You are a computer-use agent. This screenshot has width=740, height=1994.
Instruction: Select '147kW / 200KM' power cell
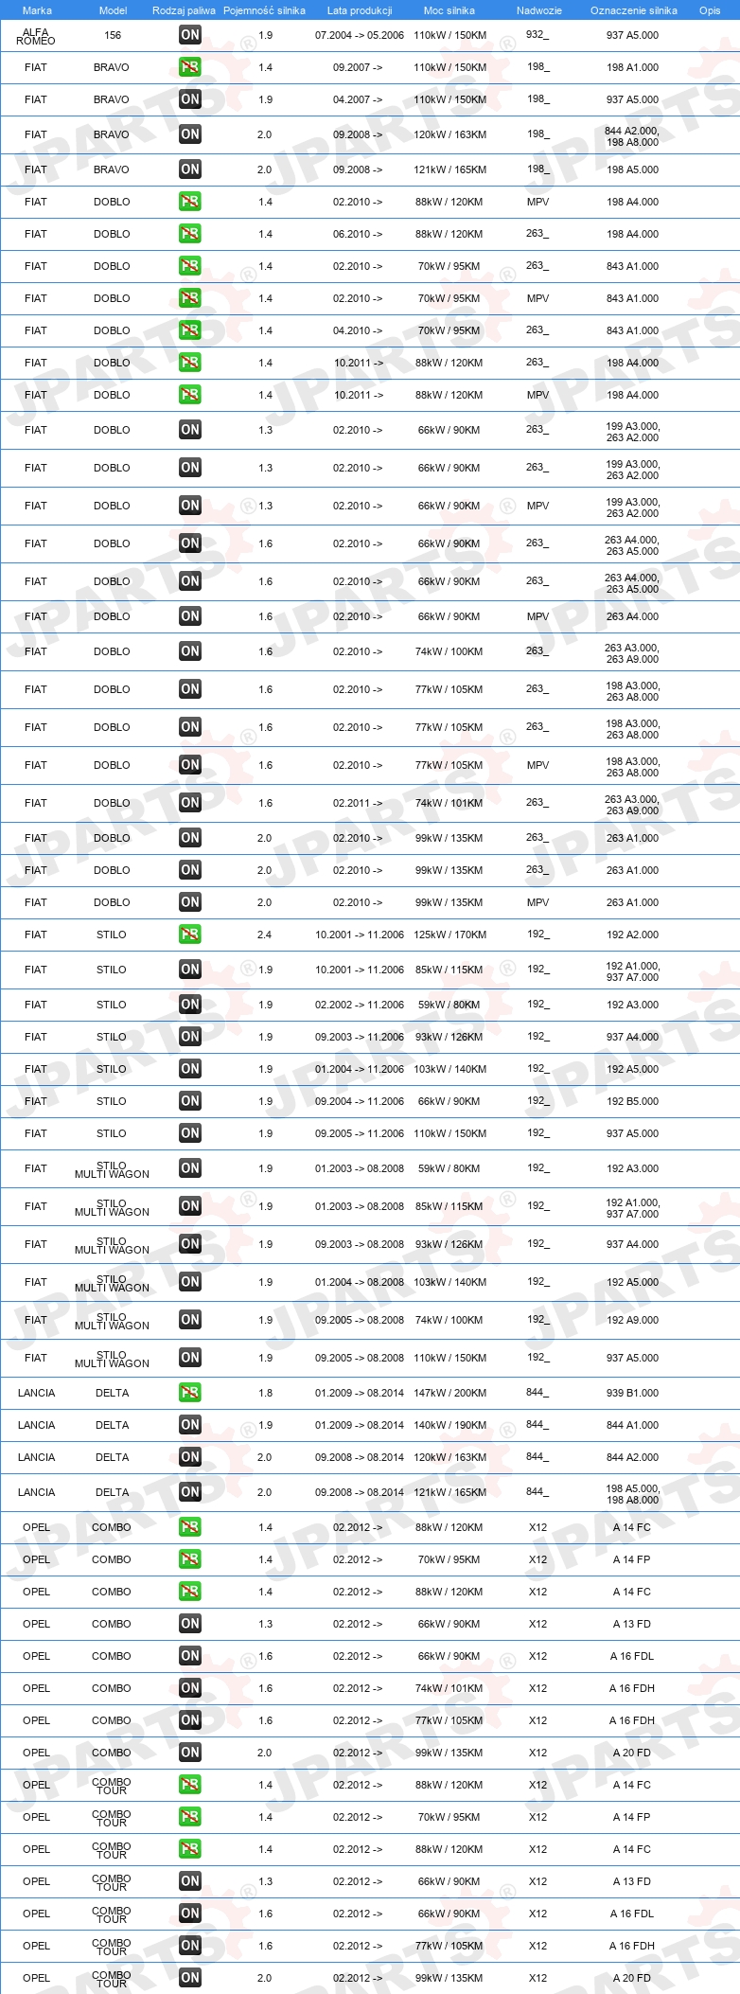click(449, 1393)
